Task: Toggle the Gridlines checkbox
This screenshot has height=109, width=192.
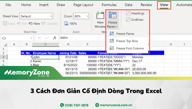Action: 128,19
